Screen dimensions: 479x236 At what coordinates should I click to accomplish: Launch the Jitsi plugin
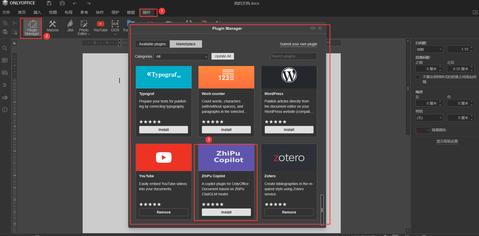pyautogui.click(x=70, y=26)
